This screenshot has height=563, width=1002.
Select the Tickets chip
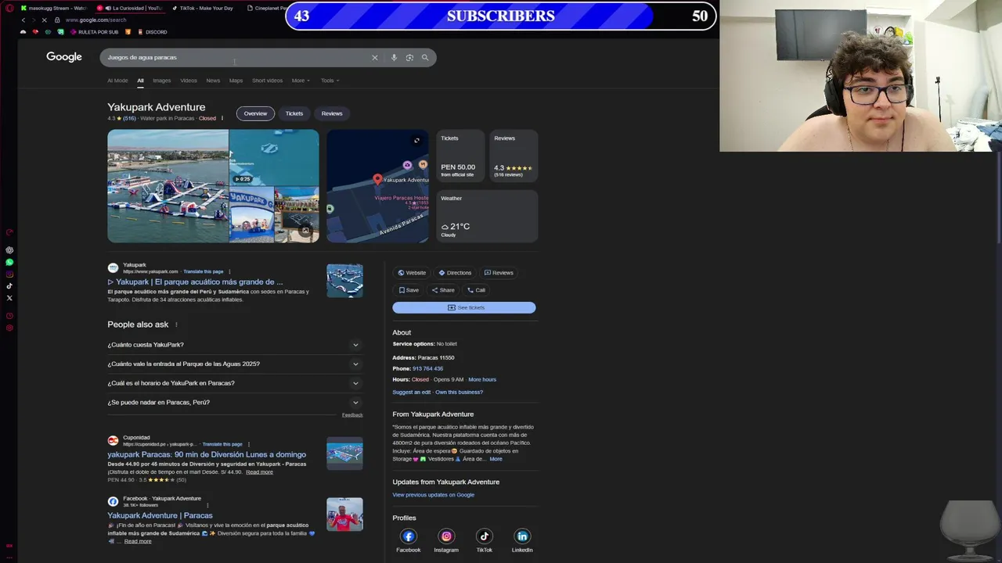pyautogui.click(x=294, y=113)
